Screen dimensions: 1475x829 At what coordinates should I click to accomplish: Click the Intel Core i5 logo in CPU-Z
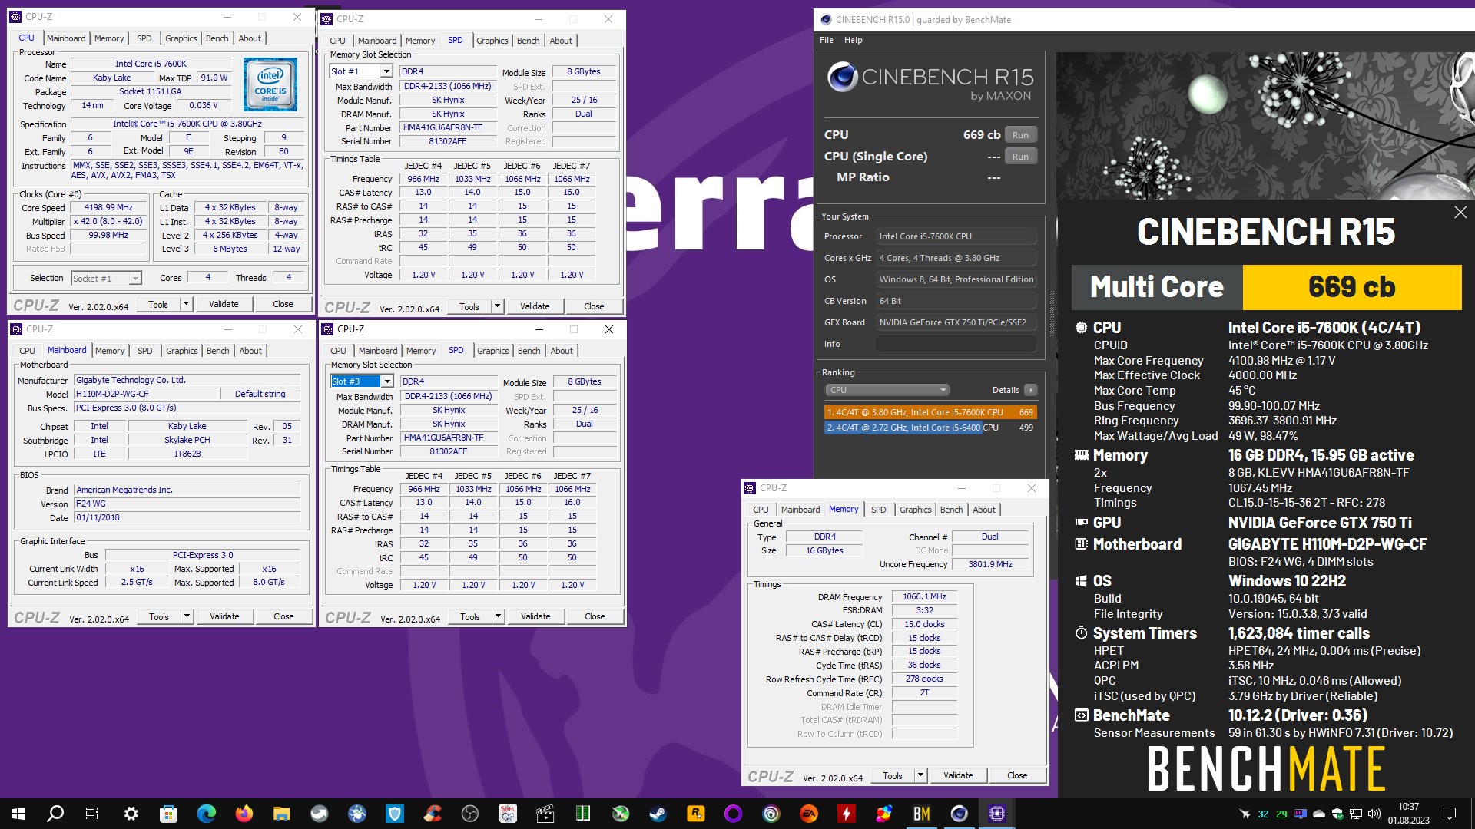point(270,84)
